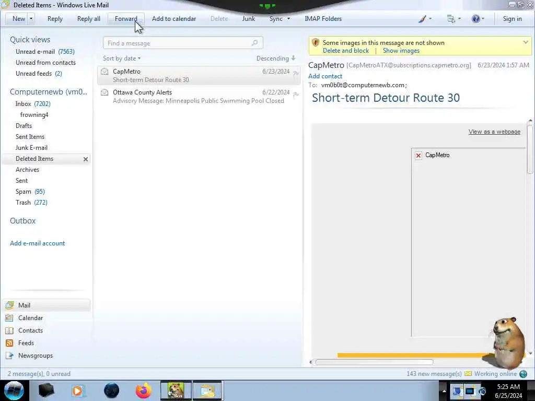This screenshot has width=535, height=401.
Task: Open the media player taskbar icon
Action: click(x=78, y=391)
